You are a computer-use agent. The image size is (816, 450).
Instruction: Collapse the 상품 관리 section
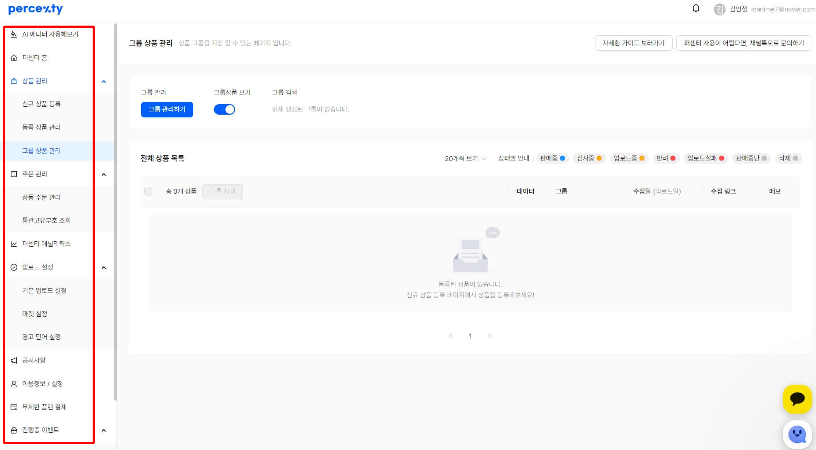pyautogui.click(x=104, y=81)
